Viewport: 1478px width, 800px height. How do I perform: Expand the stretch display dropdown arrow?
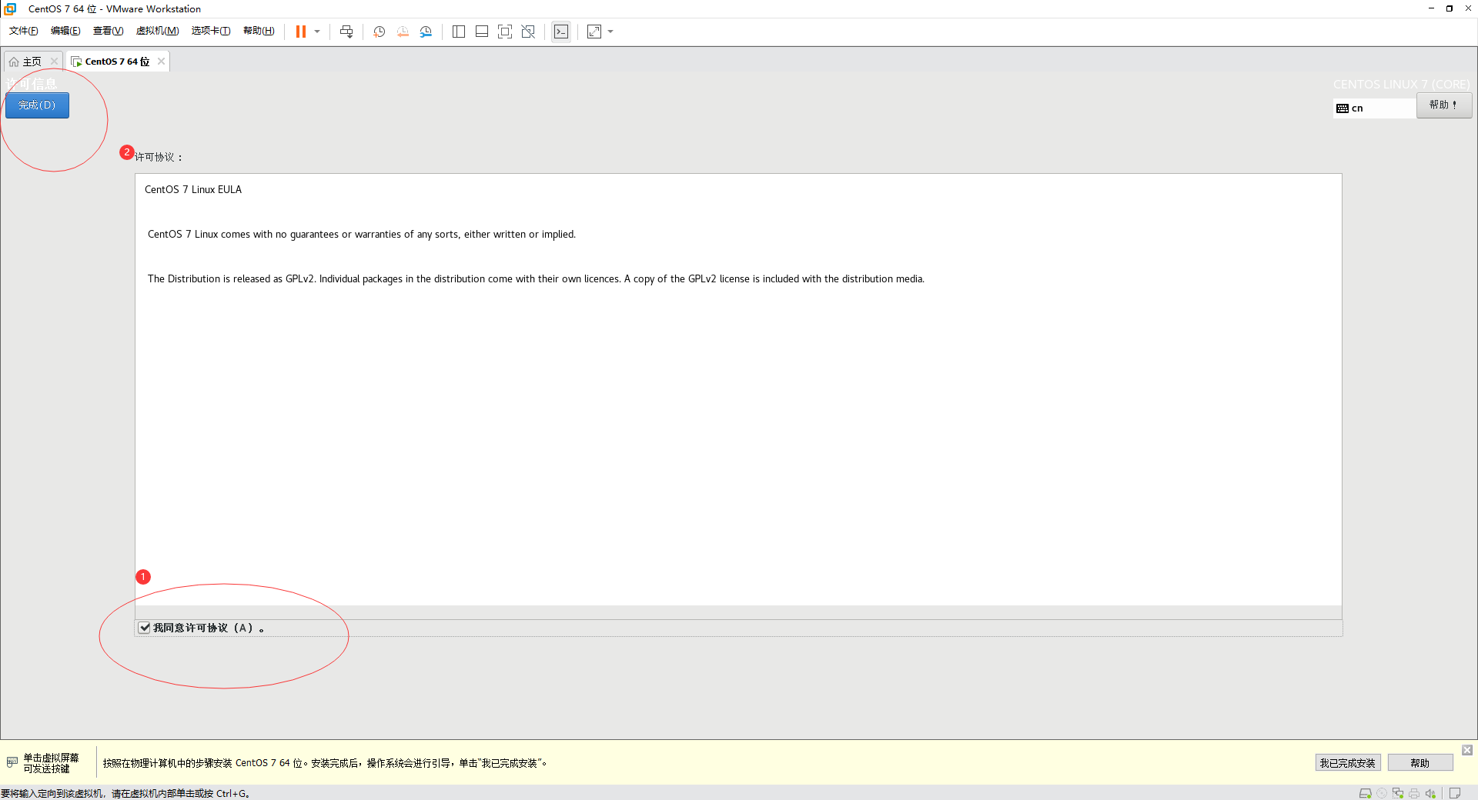[x=610, y=32]
